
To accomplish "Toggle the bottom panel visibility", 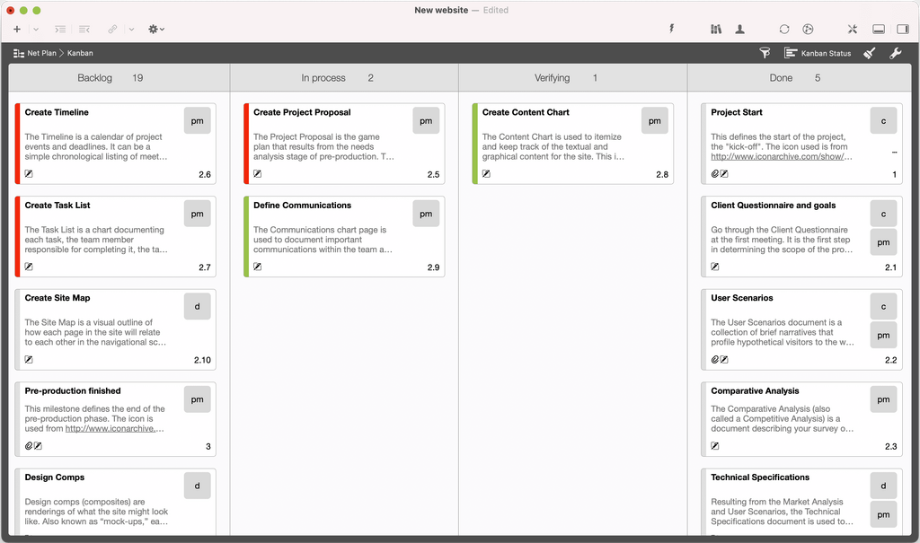I will 878,30.
